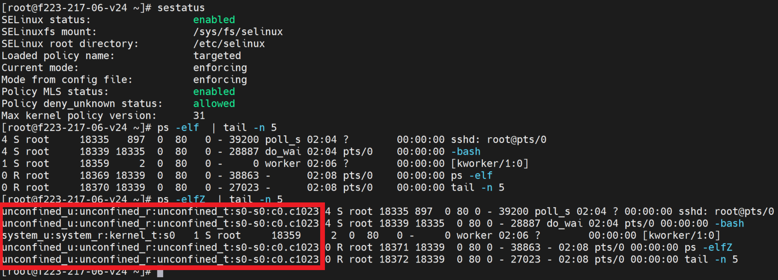Click green "enabled" beside Policy MLS status
The image size is (778, 280).
(x=214, y=91)
